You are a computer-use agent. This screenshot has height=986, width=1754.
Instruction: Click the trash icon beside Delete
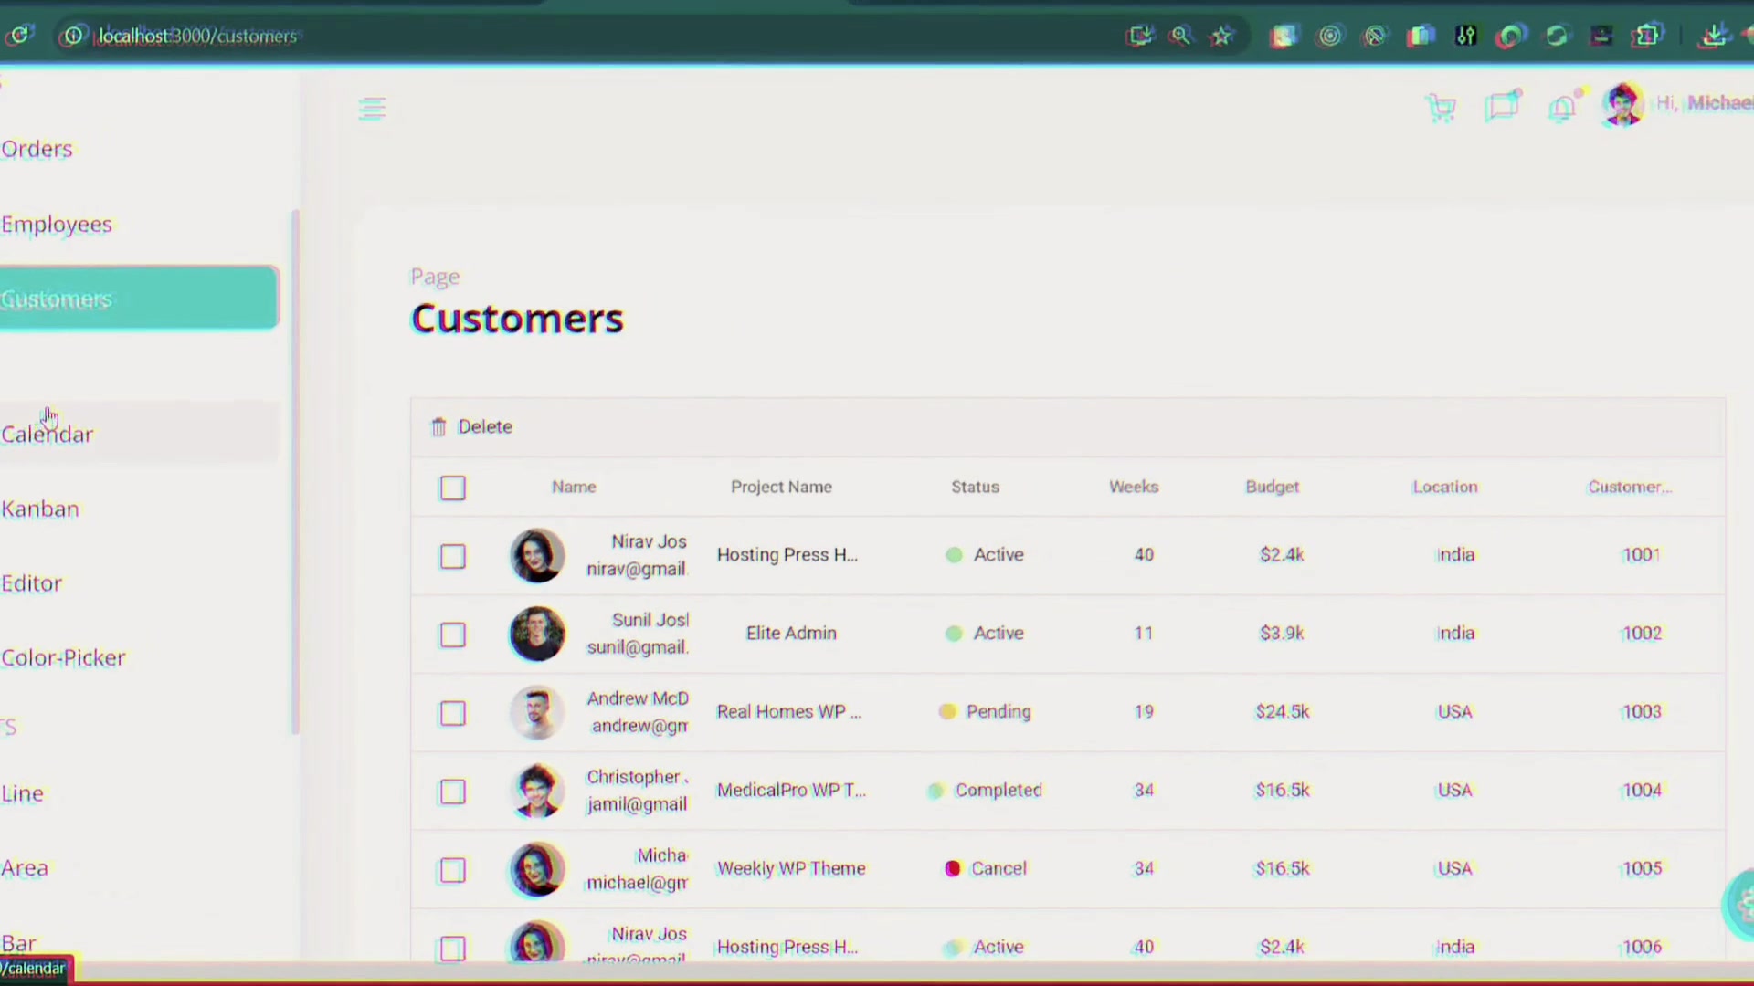[438, 427]
